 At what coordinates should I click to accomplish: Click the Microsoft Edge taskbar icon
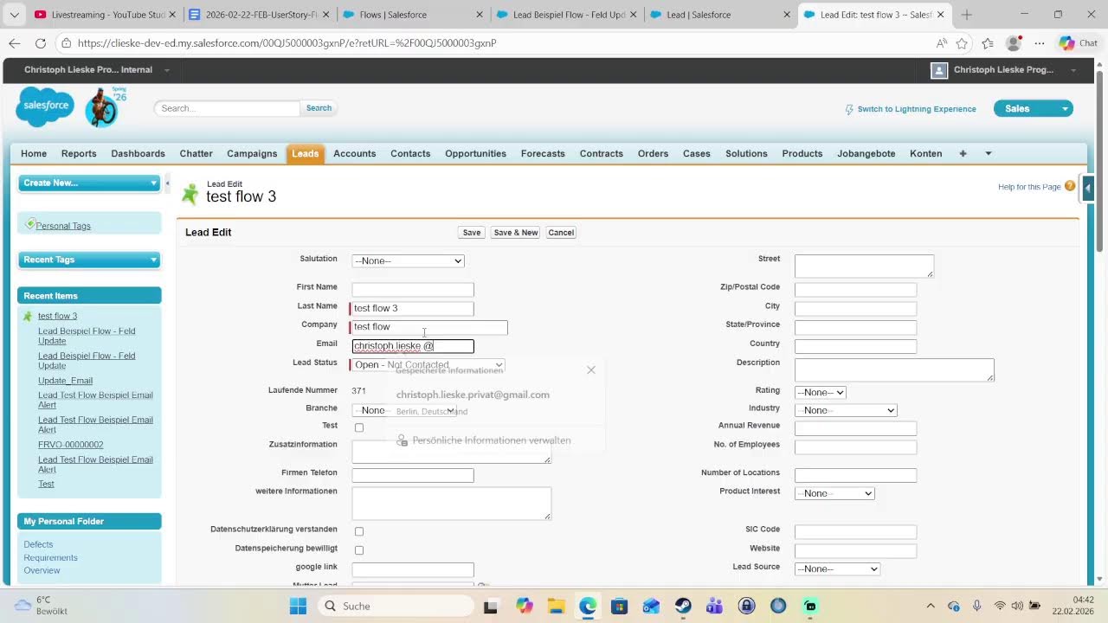(588, 606)
